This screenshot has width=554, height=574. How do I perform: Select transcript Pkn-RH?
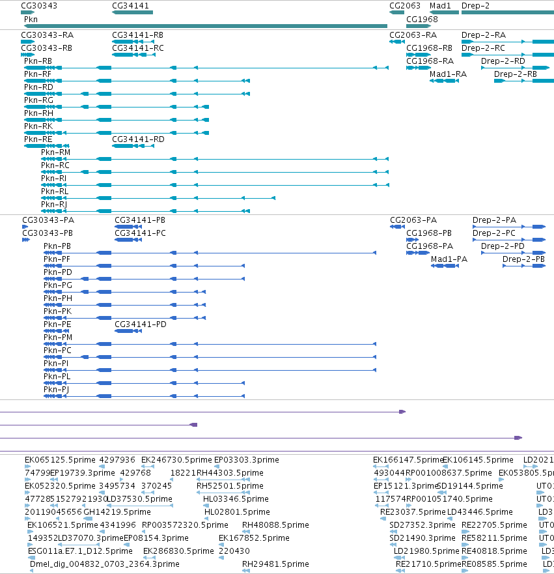click(117, 120)
